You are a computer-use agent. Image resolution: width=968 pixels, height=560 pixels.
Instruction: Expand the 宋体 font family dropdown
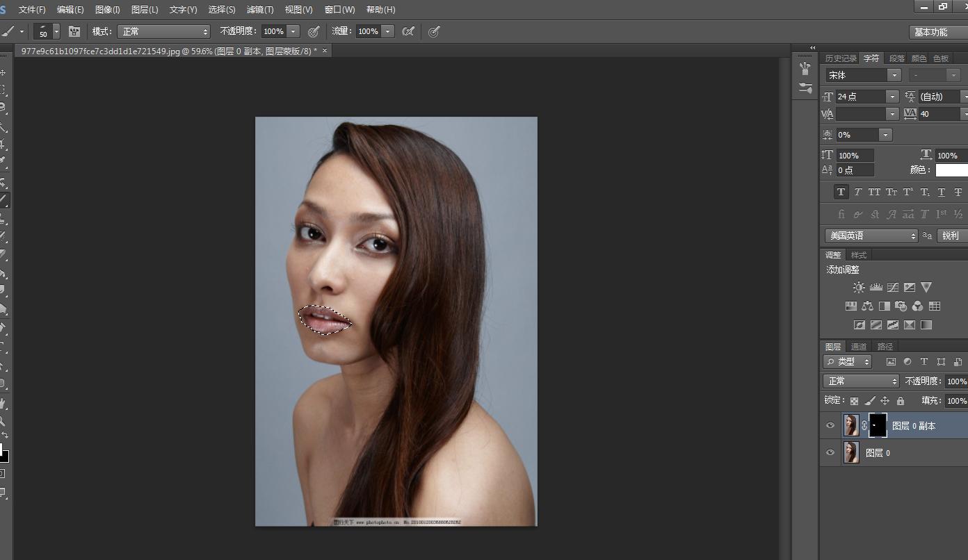pyautogui.click(x=894, y=75)
